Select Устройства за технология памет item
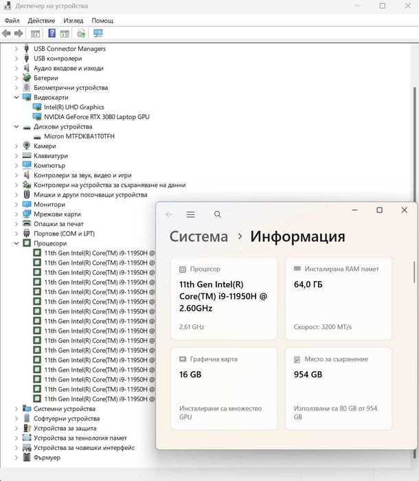 click(x=80, y=438)
